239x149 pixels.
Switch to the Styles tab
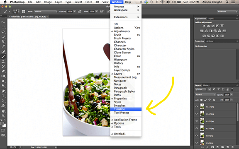[211, 19]
